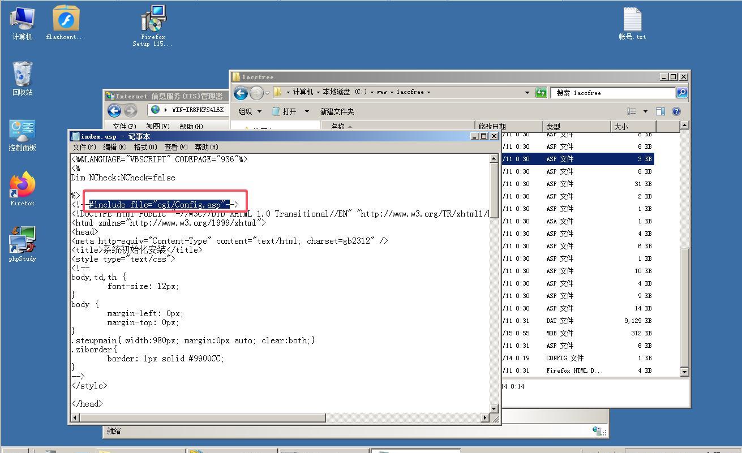Expand the arrow after www breadcrumb

[x=392, y=92]
